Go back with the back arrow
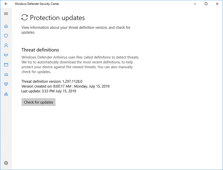This screenshot has height=170, width=223. click(6, 4)
